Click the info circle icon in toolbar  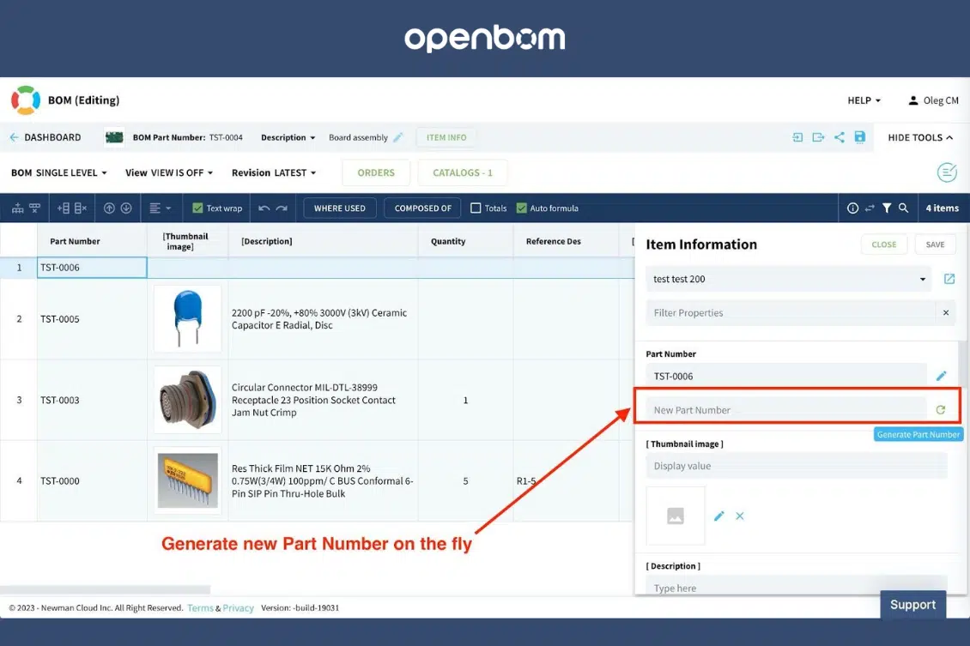coord(852,208)
